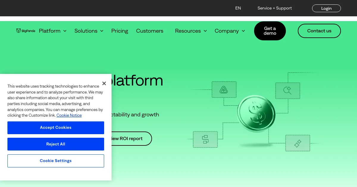Open the Pricing page
Screen dimensions: 357x187
(x=120, y=31)
